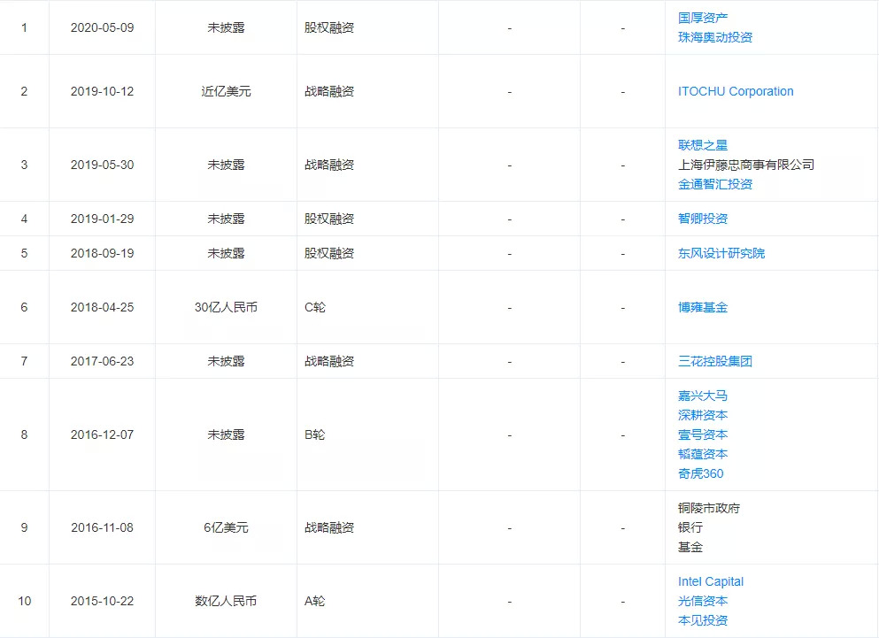
Task: Select the date 2018-04-25
Action: [x=102, y=307]
